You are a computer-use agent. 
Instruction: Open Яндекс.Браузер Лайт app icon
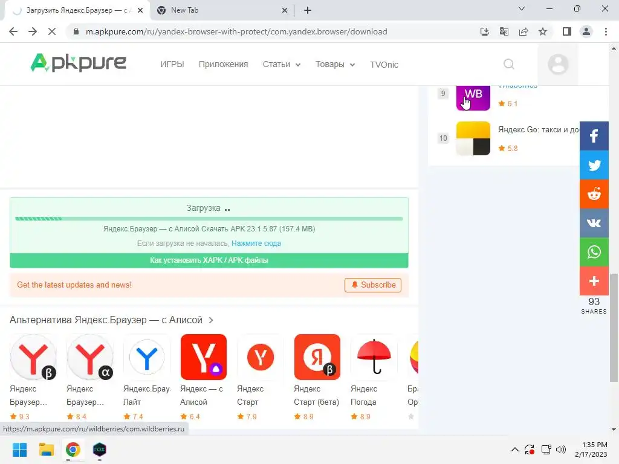tap(147, 357)
